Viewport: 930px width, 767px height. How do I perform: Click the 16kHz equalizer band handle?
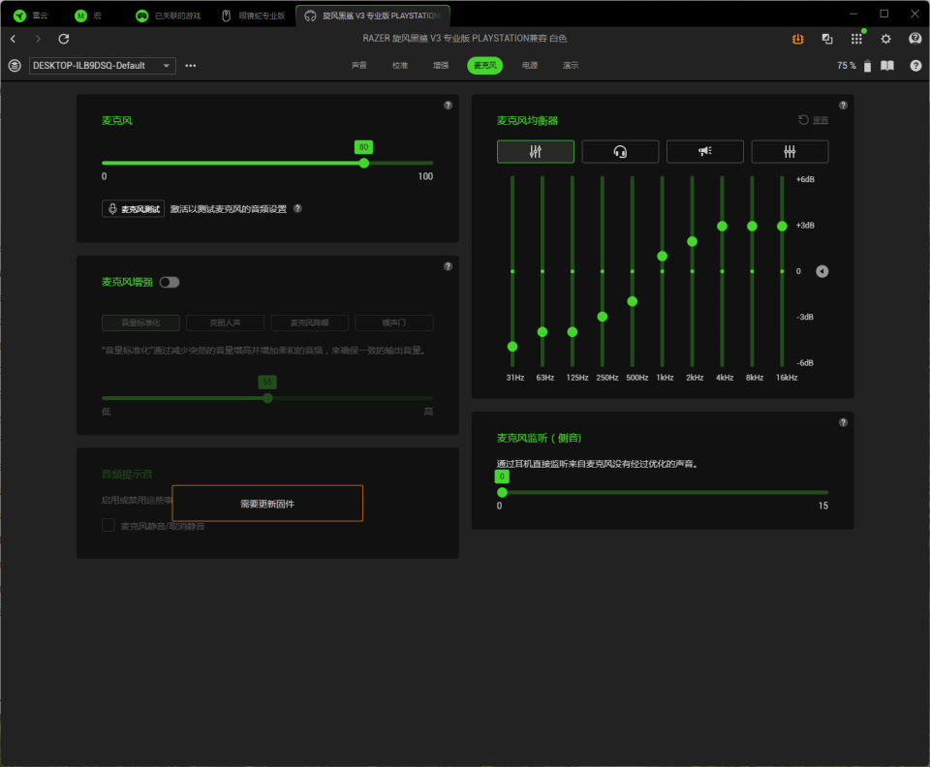pos(782,226)
